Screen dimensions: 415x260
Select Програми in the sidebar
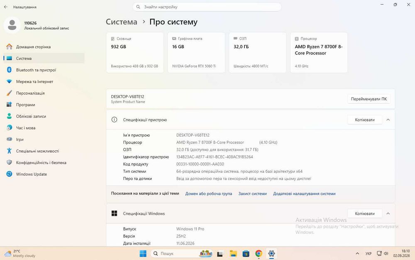pyautogui.click(x=44, y=105)
